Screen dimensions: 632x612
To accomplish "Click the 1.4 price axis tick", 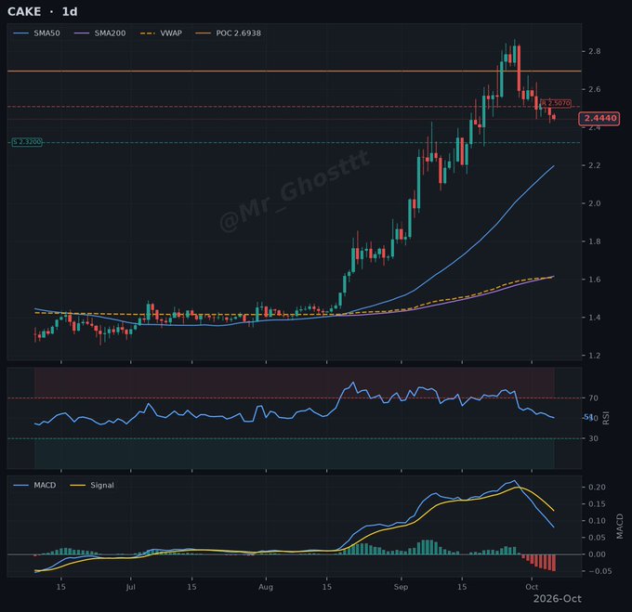I will [x=595, y=318].
